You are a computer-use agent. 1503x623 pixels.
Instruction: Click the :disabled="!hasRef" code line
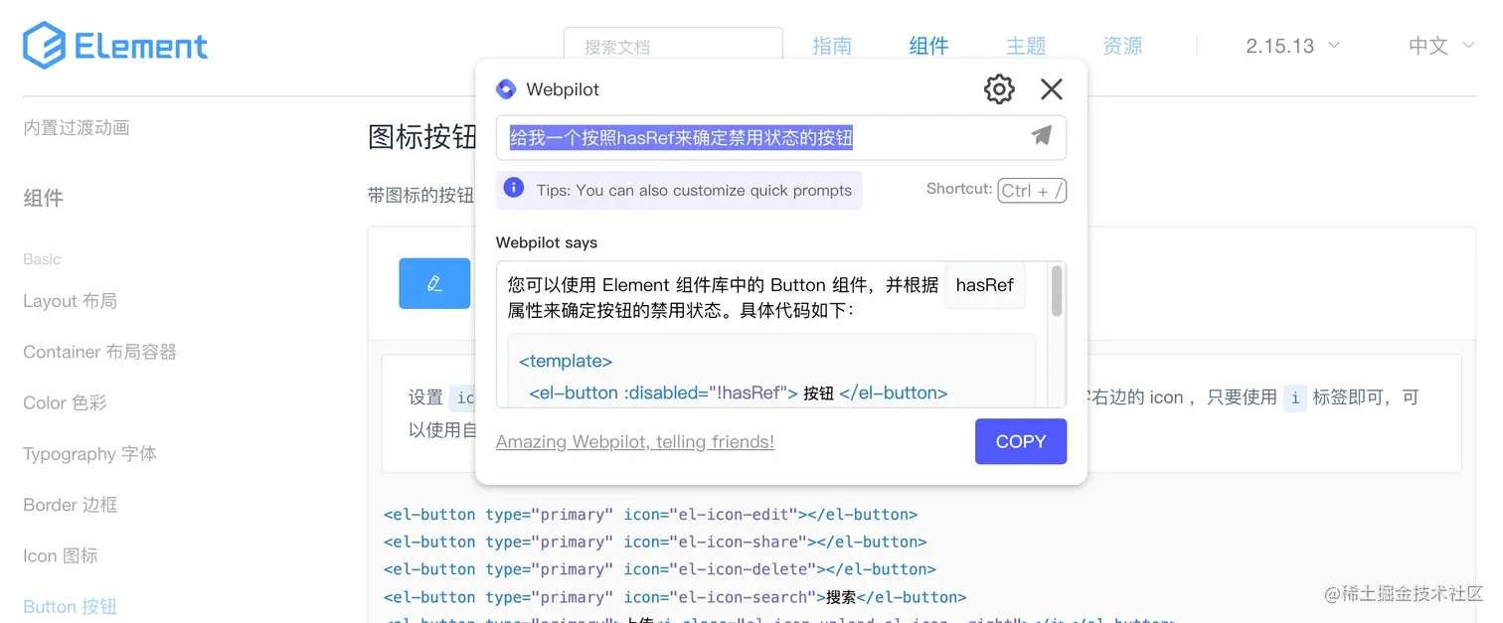[739, 392]
